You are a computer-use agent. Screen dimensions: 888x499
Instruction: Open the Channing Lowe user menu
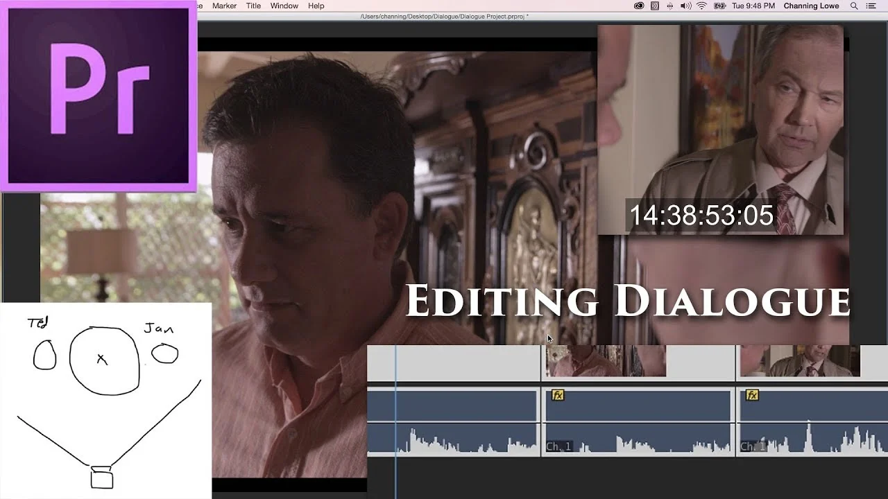[x=811, y=6]
